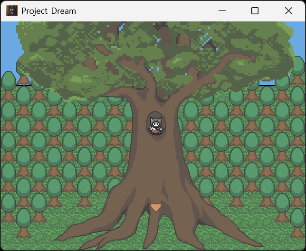Screen dimensions: 306x251
Task: Click the Project_Dream window title text
Action: pyautogui.click(x=49, y=11)
